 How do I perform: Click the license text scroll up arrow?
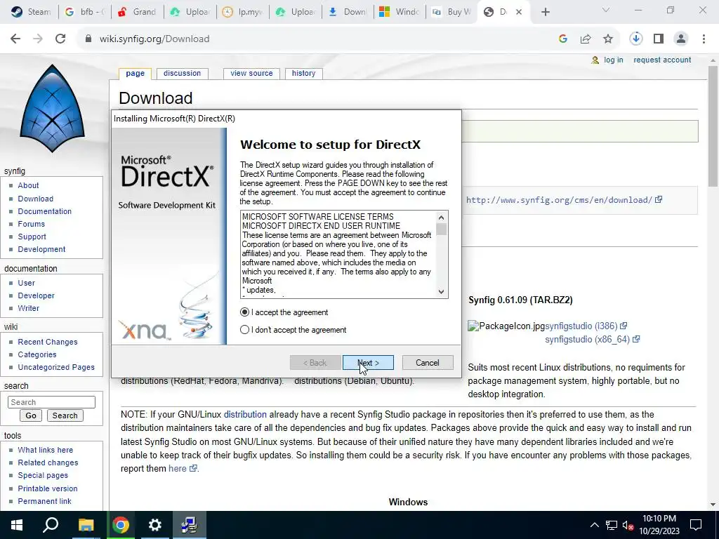coord(441,218)
